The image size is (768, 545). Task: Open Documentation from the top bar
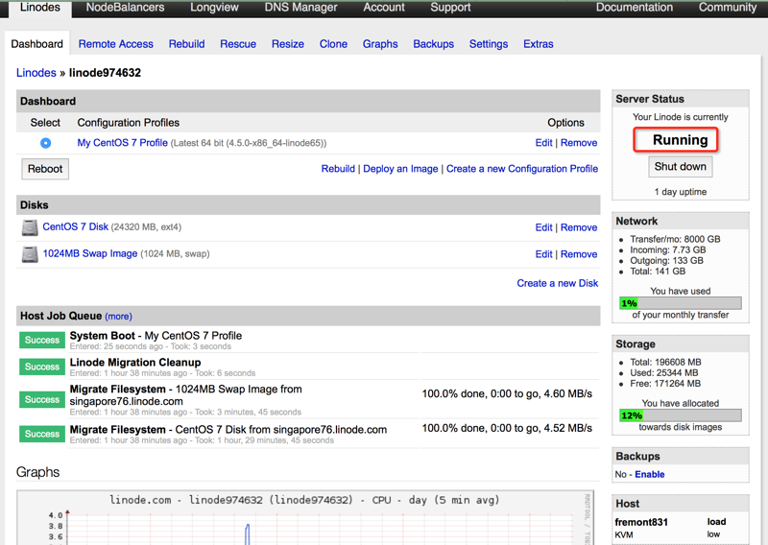click(x=635, y=8)
